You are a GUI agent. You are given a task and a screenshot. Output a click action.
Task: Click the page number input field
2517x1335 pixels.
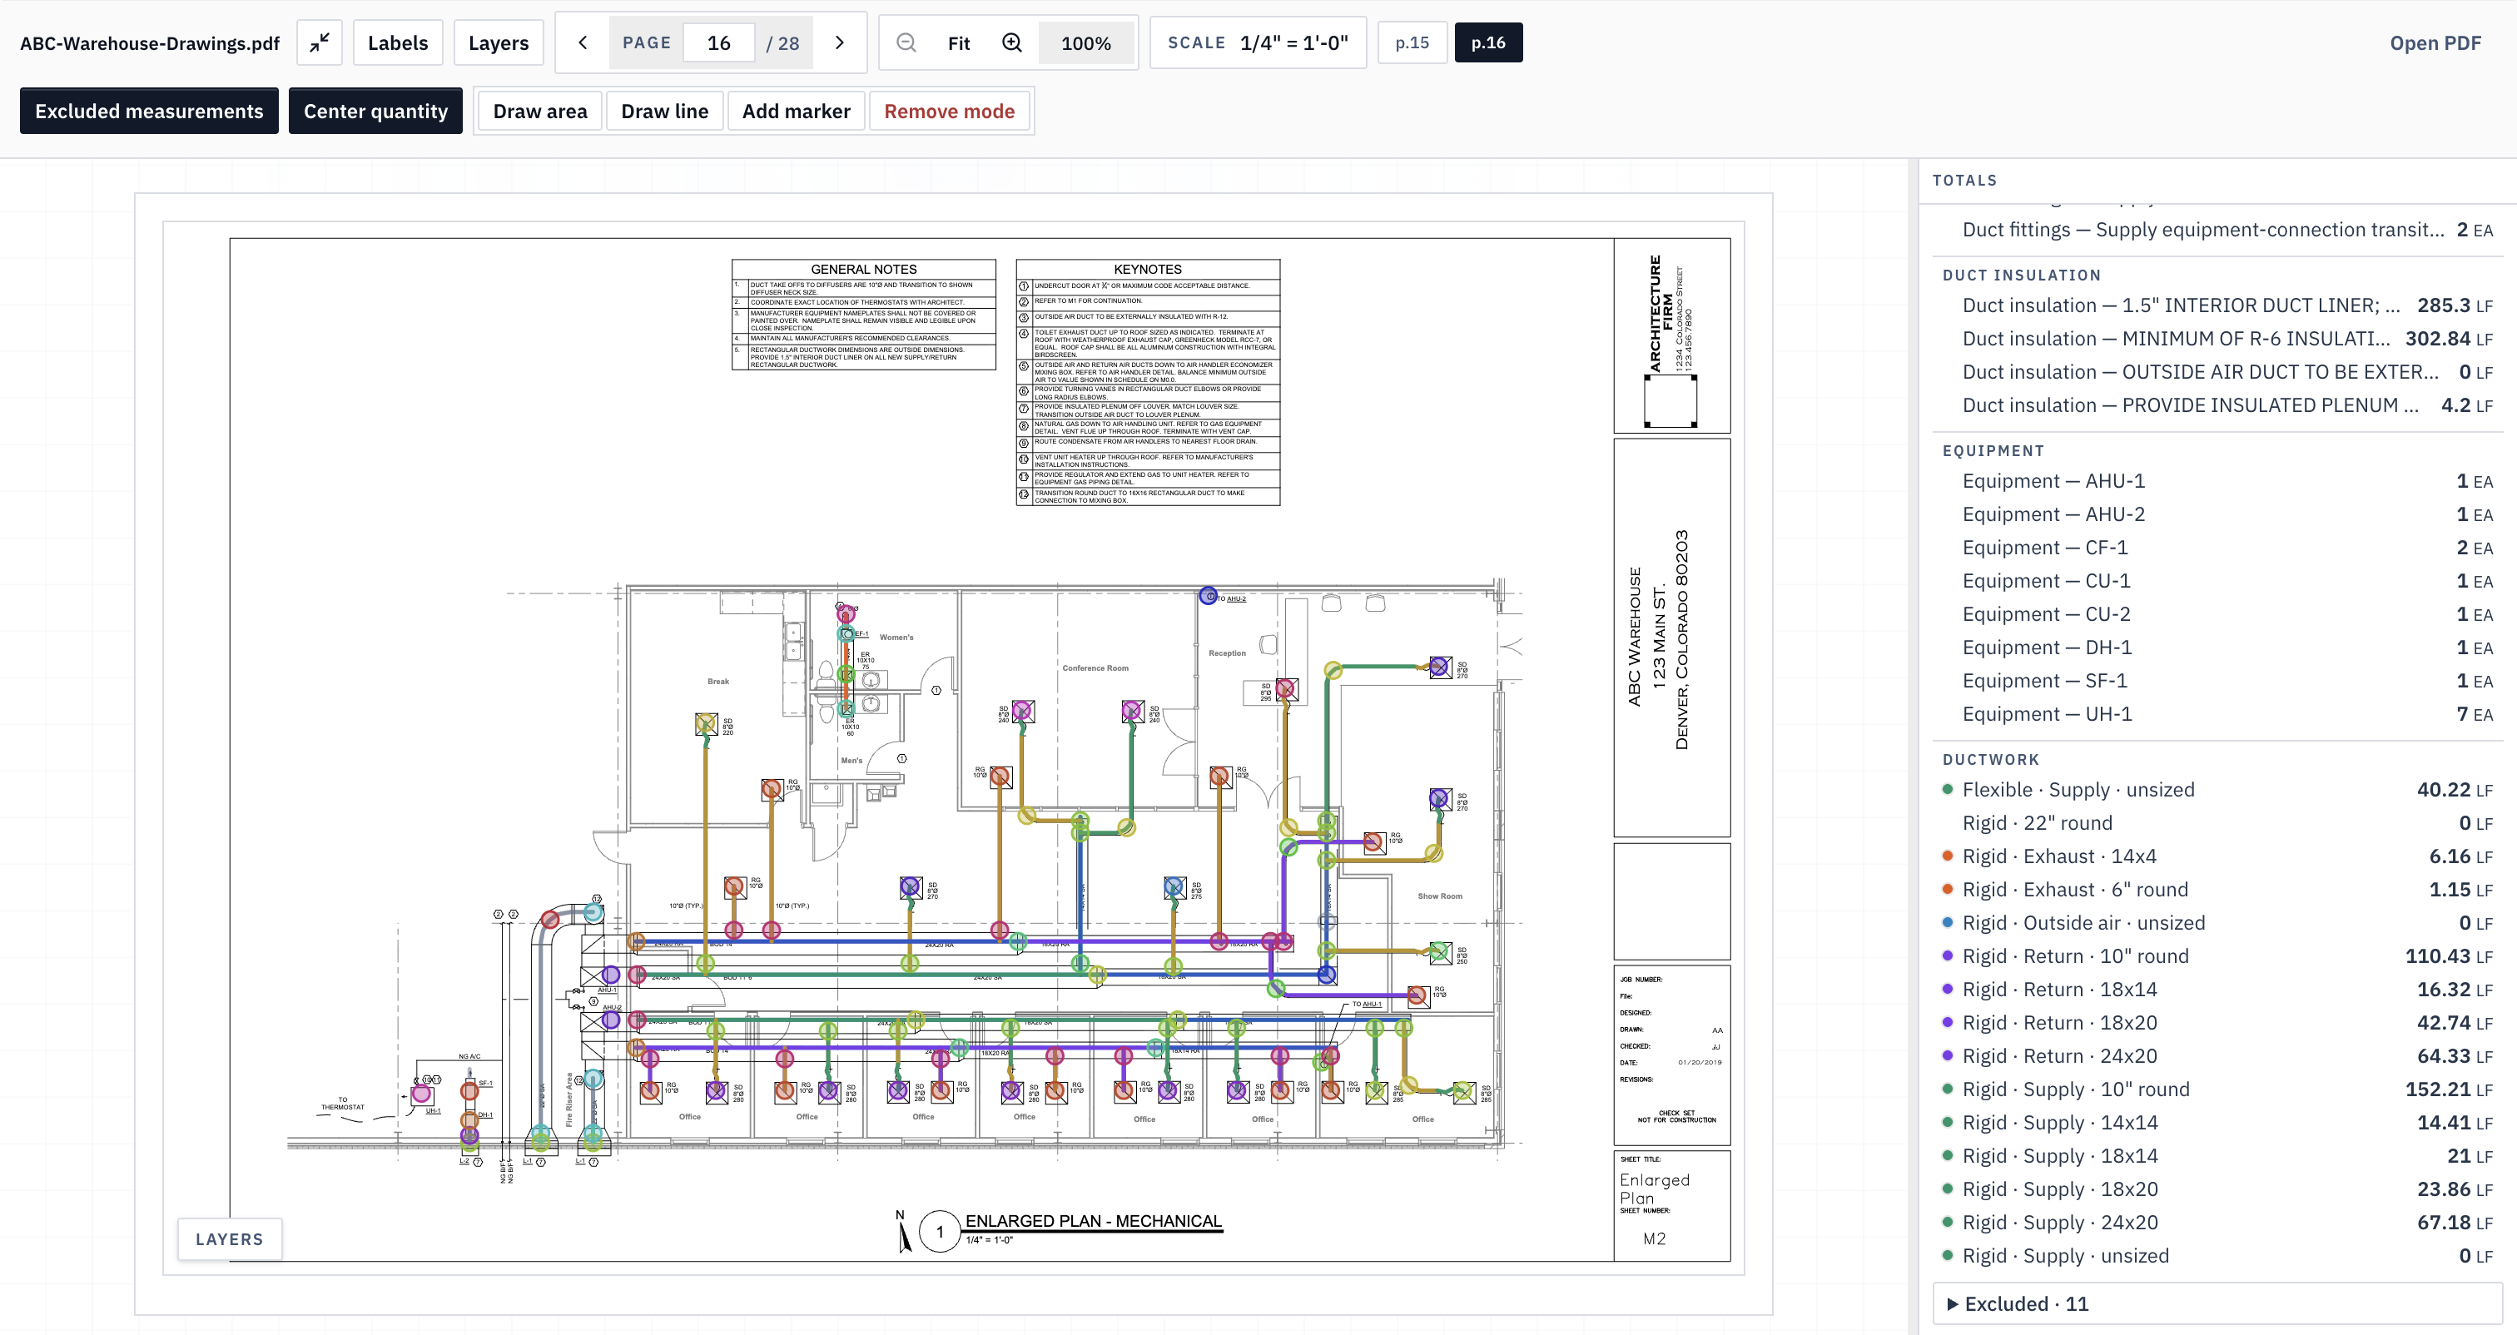(x=719, y=43)
